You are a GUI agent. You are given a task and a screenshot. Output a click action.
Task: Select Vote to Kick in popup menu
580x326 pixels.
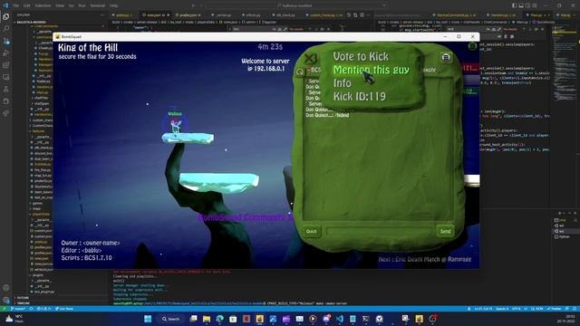pyautogui.click(x=361, y=56)
